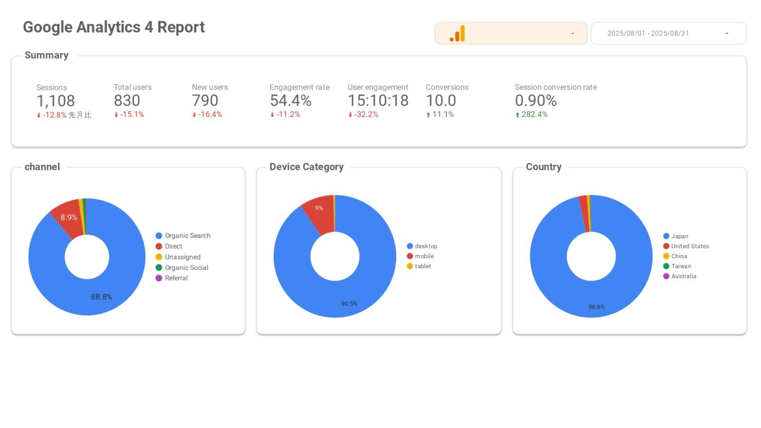Screen dimensions: 761x428
Task: Click the Referral purple legend dot
Action: click(159, 278)
